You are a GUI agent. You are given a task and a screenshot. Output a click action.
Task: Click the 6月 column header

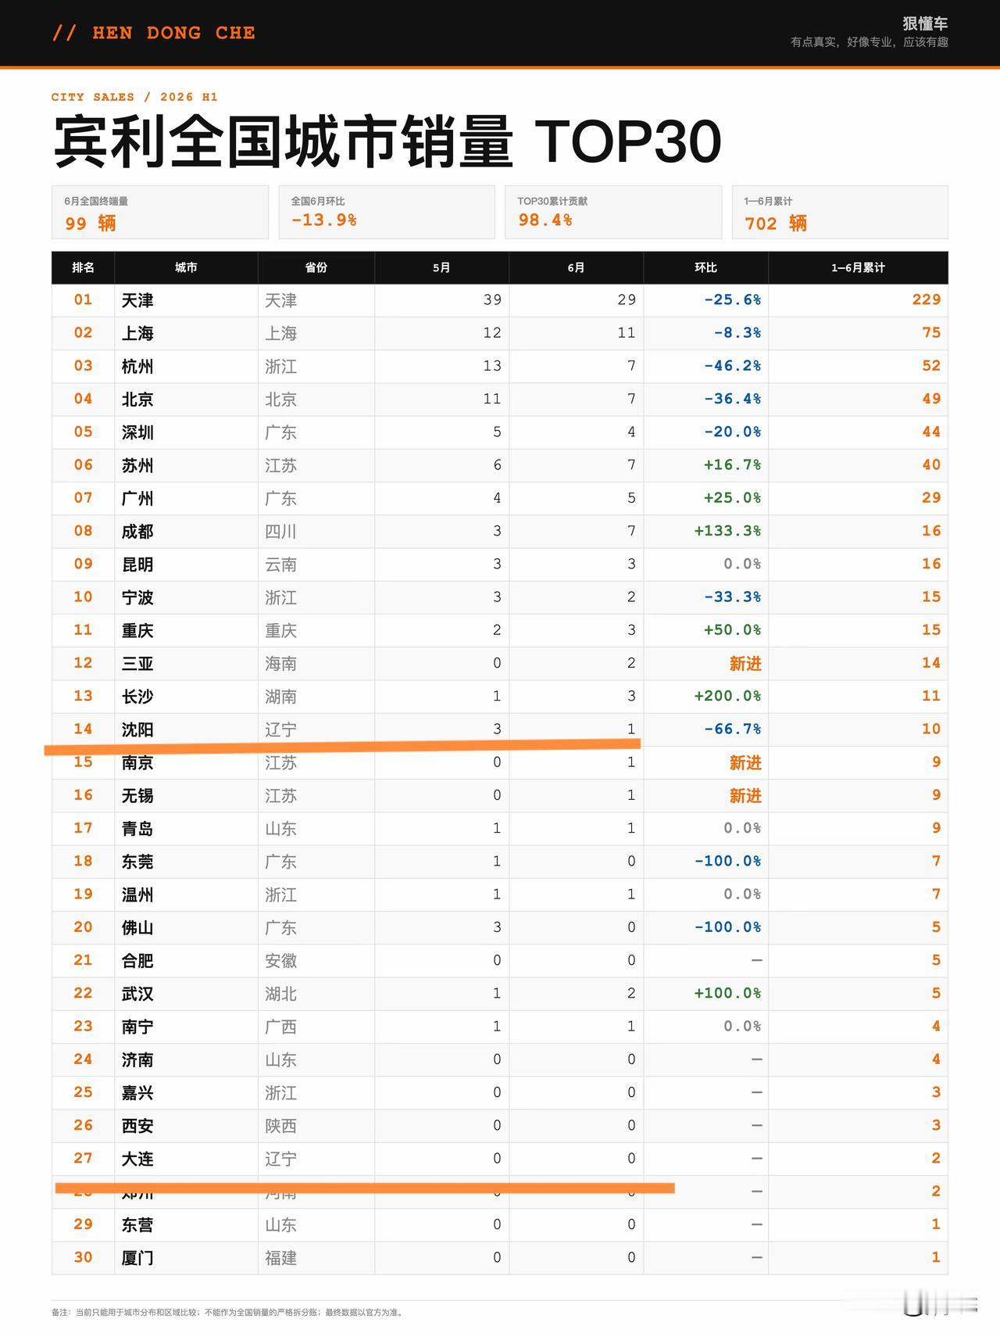[x=576, y=267]
